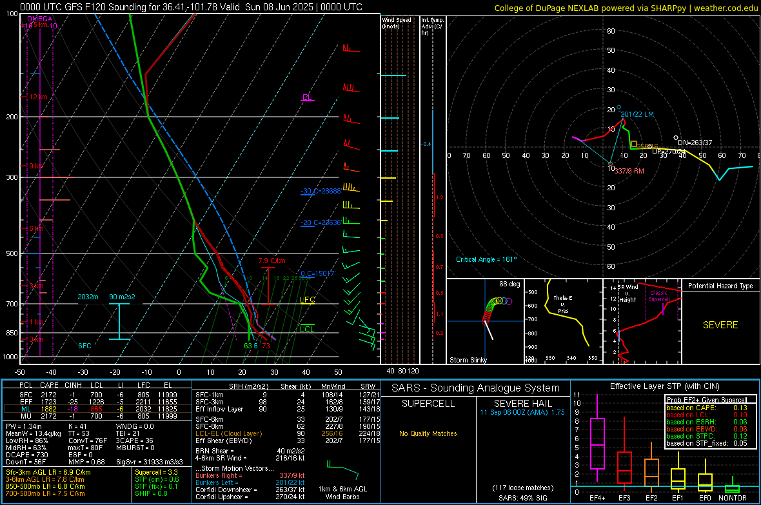Click the Storm Slinky panel label
The height and width of the screenshot is (505, 761).
468,360
